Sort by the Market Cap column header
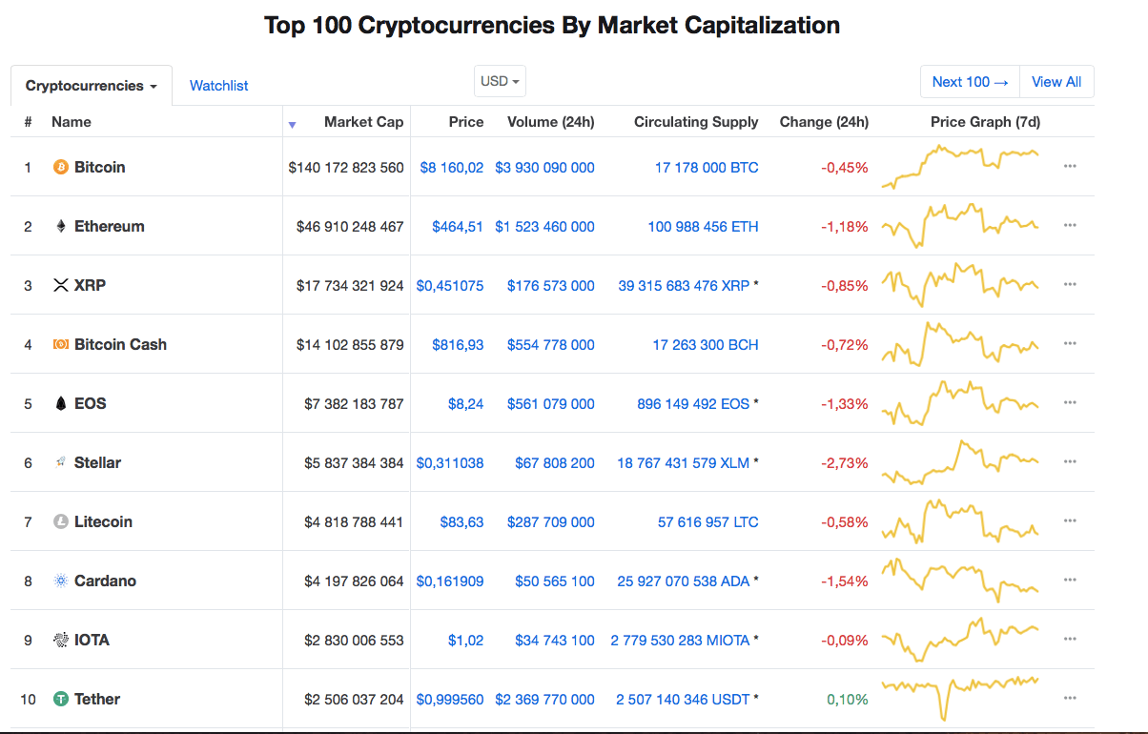Viewport: 1148px width, 734px height. point(363,122)
